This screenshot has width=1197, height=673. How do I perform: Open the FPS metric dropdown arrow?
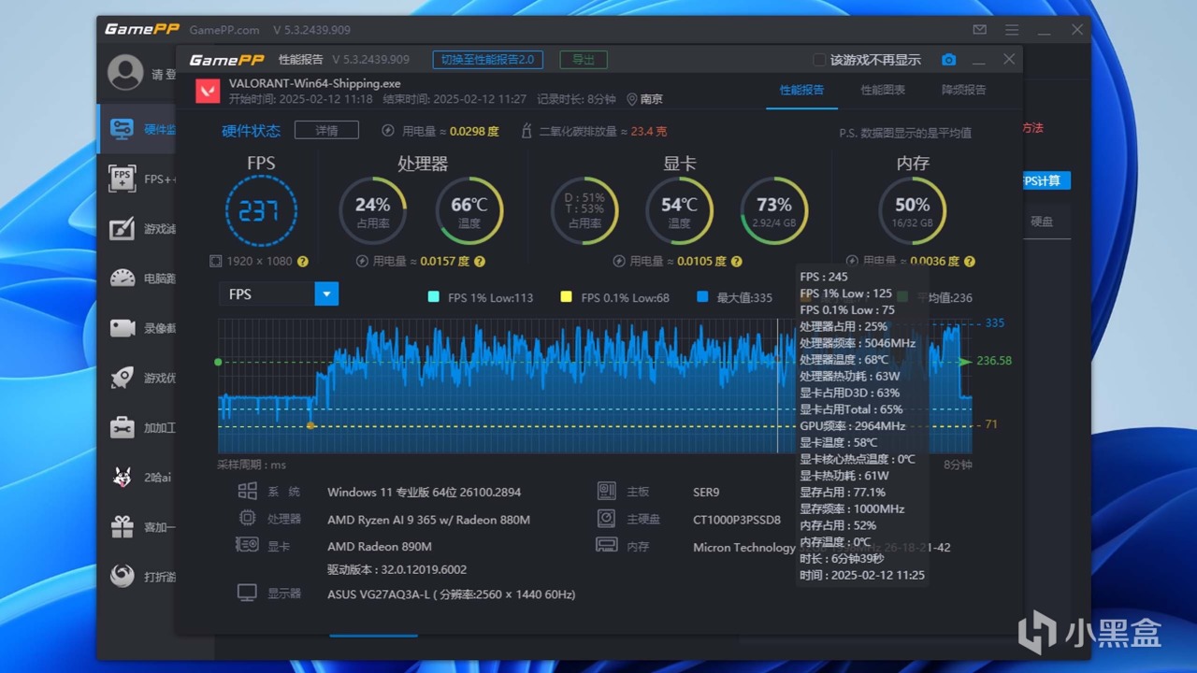point(326,294)
